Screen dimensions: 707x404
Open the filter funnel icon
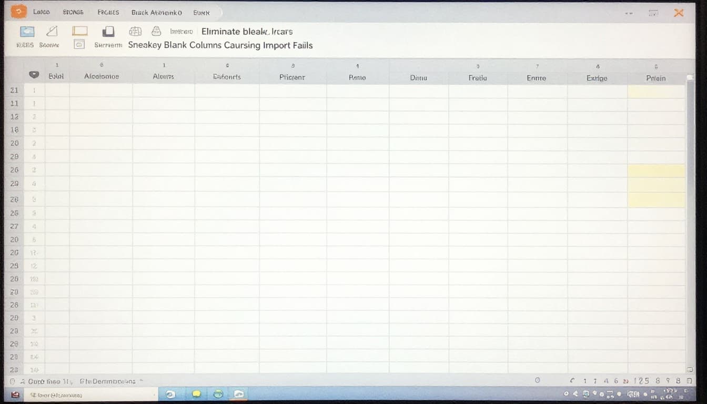(x=156, y=32)
